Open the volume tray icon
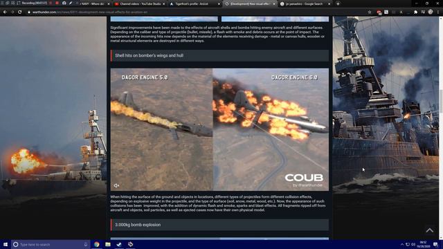The width and height of the screenshot is (443, 249). click(413, 244)
